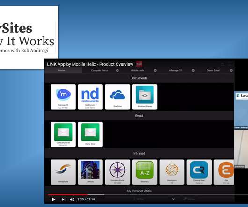Click the '3:30 / 22:18' time display
This screenshot has height=207, width=248.
tap(86, 200)
